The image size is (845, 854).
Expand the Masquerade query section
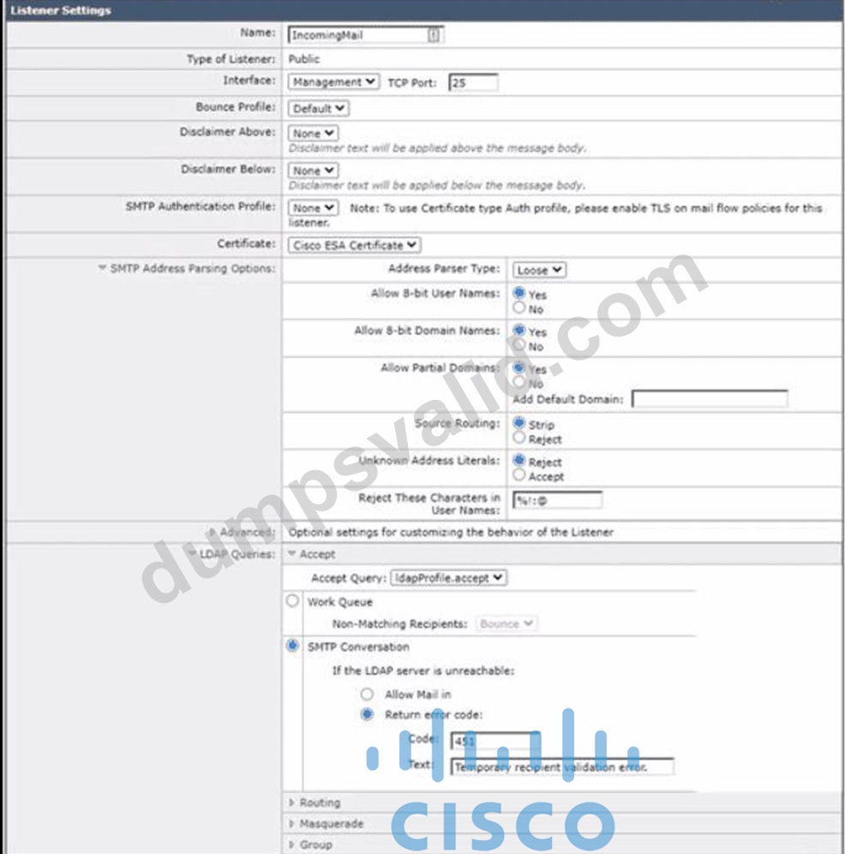[x=291, y=823]
